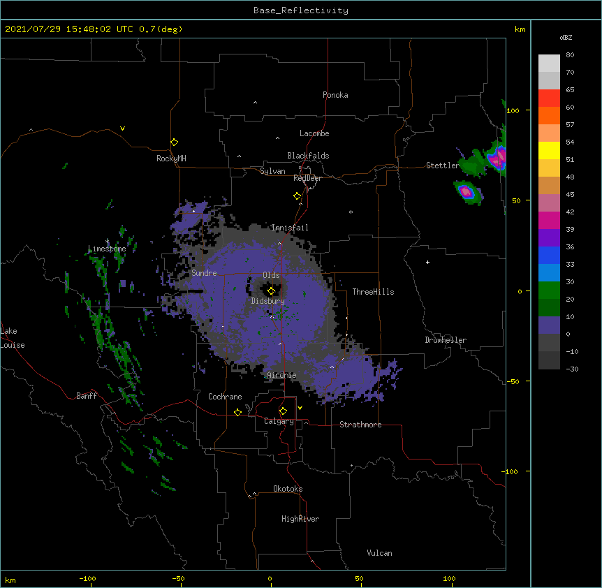This screenshot has height=588, width=602.
Task: Click the Banff town label
Action: coord(87,396)
